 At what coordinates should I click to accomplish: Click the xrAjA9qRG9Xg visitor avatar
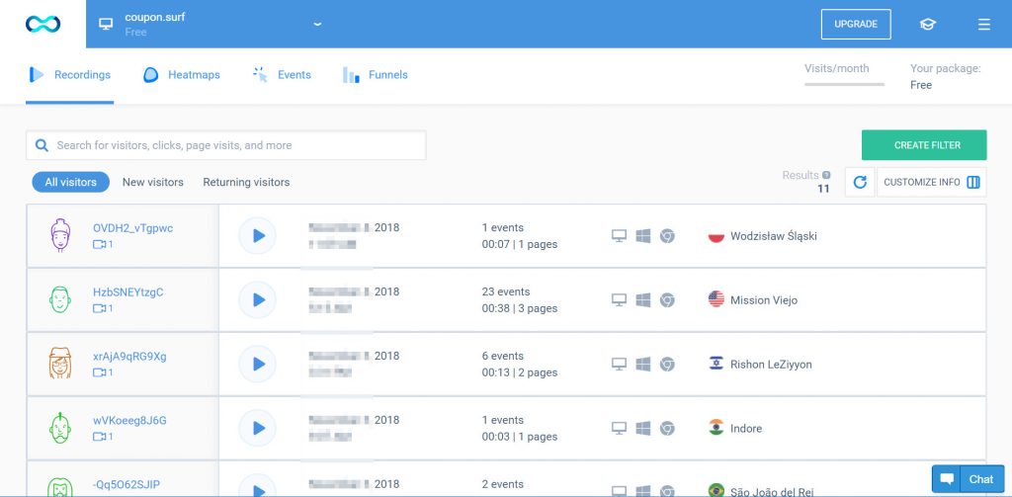click(x=60, y=364)
